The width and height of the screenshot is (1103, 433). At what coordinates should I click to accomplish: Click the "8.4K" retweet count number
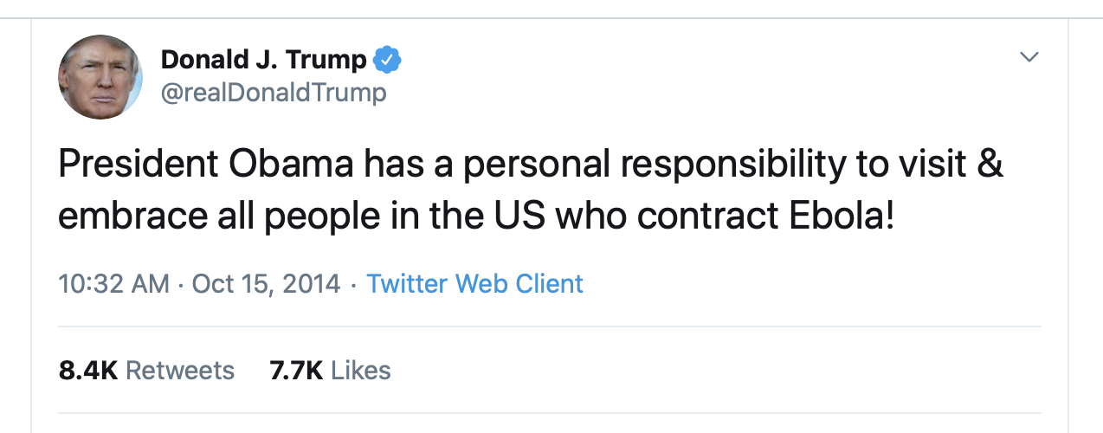(87, 371)
